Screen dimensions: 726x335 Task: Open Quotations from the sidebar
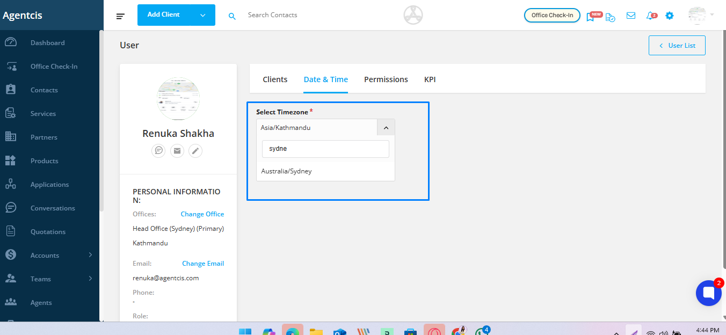click(48, 232)
